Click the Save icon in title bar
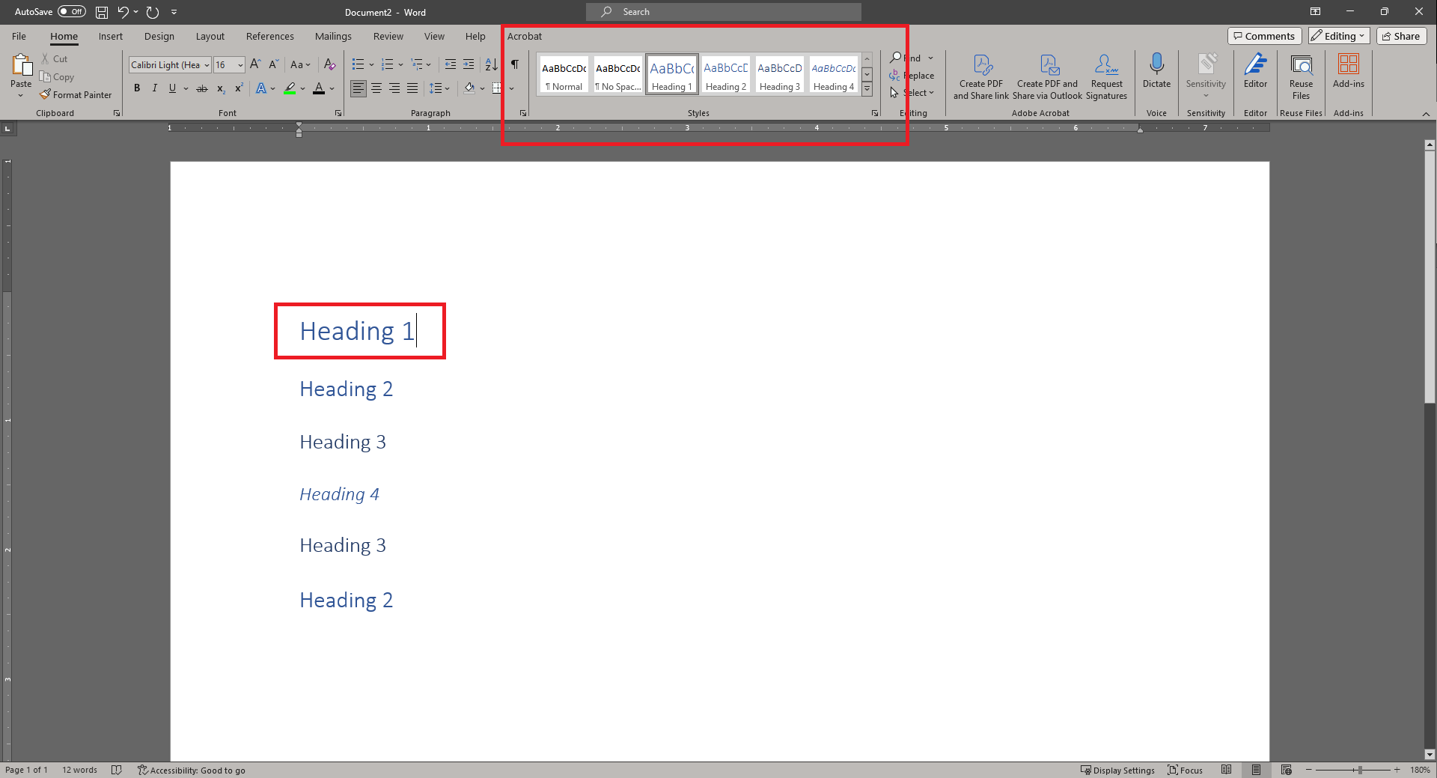The width and height of the screenshot is (1437, 778). (102, 12)
